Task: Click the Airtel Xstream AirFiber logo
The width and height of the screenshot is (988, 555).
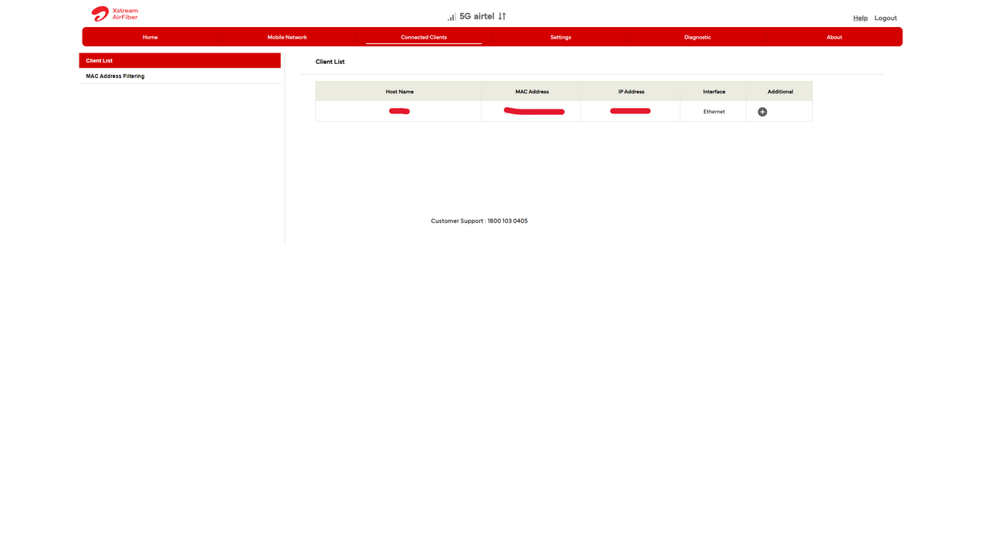Action: pyautogui.click(x=114, y=14)
